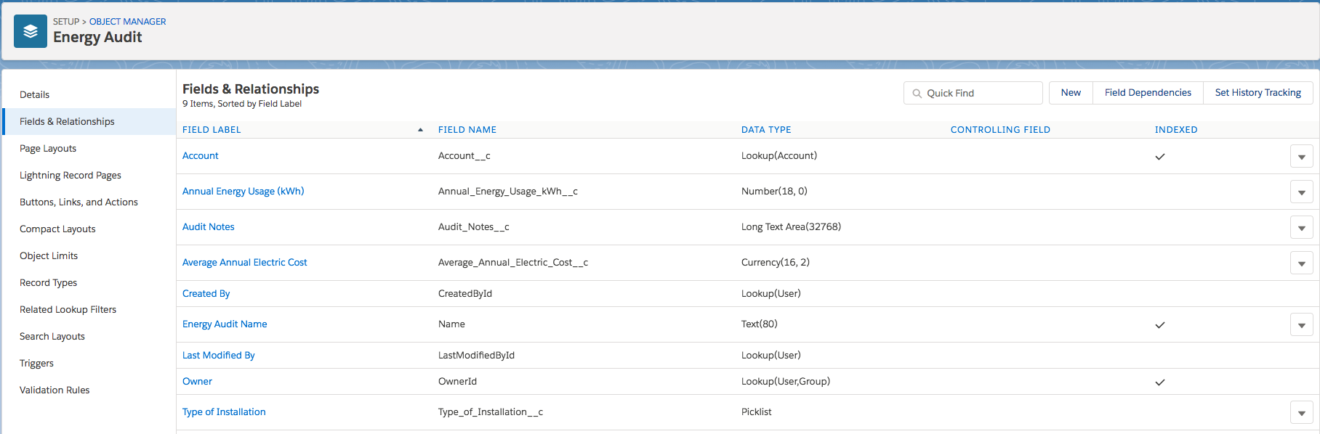Viewport: 1320px width, 434px height.
Task: Open Buttons, Links, and Actions section
Action: [x=79, y=202]
